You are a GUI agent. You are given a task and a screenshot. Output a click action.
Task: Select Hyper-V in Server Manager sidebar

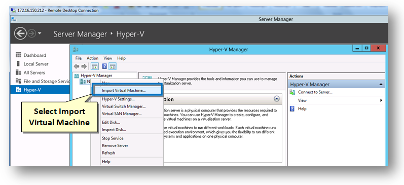click(x=40, y=90)
